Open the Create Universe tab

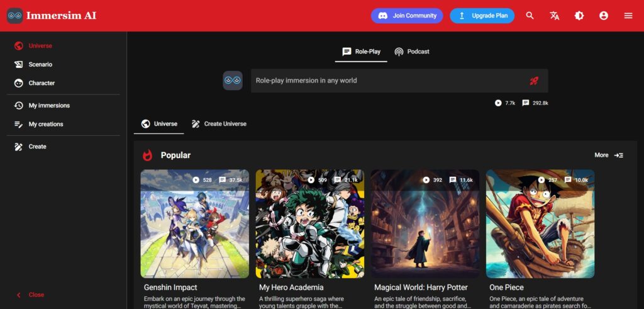click(219, 124)
